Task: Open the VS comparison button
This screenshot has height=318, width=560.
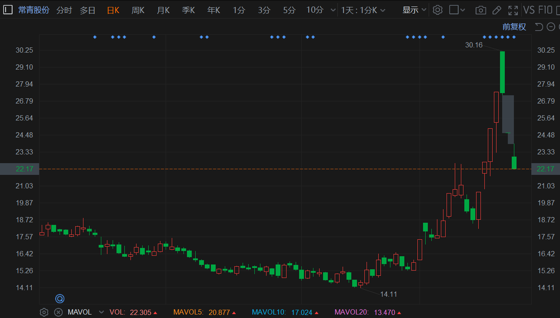Action: point(529,10)
